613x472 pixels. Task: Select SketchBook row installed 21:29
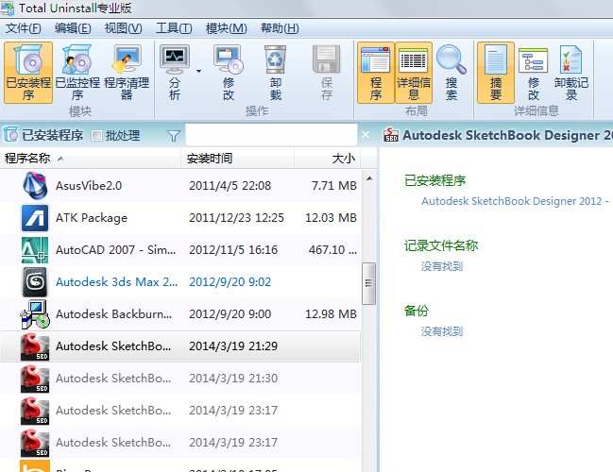(x=180, y=346)
